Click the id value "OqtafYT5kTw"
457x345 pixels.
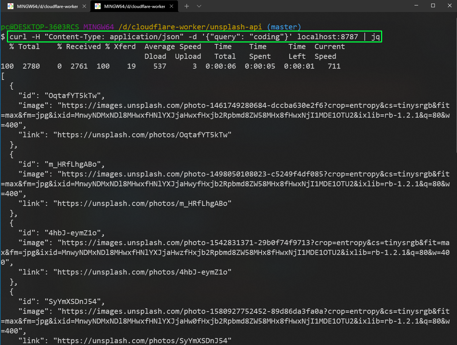point(74,96)
